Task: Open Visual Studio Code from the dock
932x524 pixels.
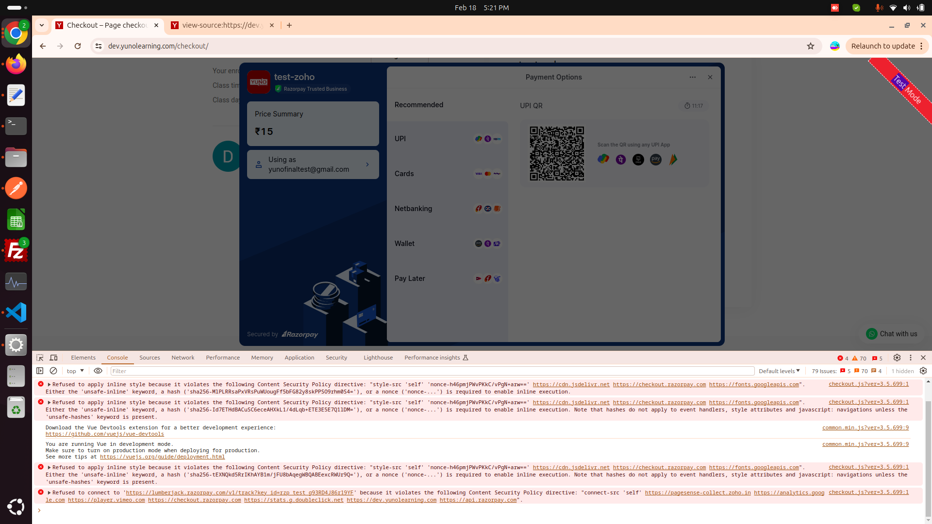Action: [16, 312]
